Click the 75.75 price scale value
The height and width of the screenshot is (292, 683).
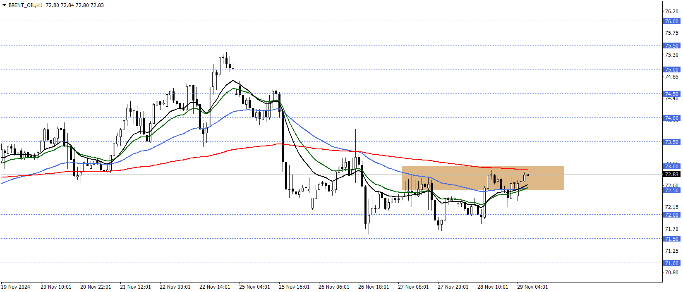(x=671, y=33)
